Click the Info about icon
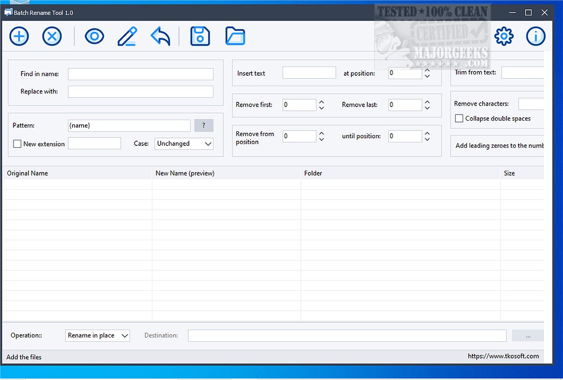Viewport: 563px width, 380px height. click(x=536, y=36)
